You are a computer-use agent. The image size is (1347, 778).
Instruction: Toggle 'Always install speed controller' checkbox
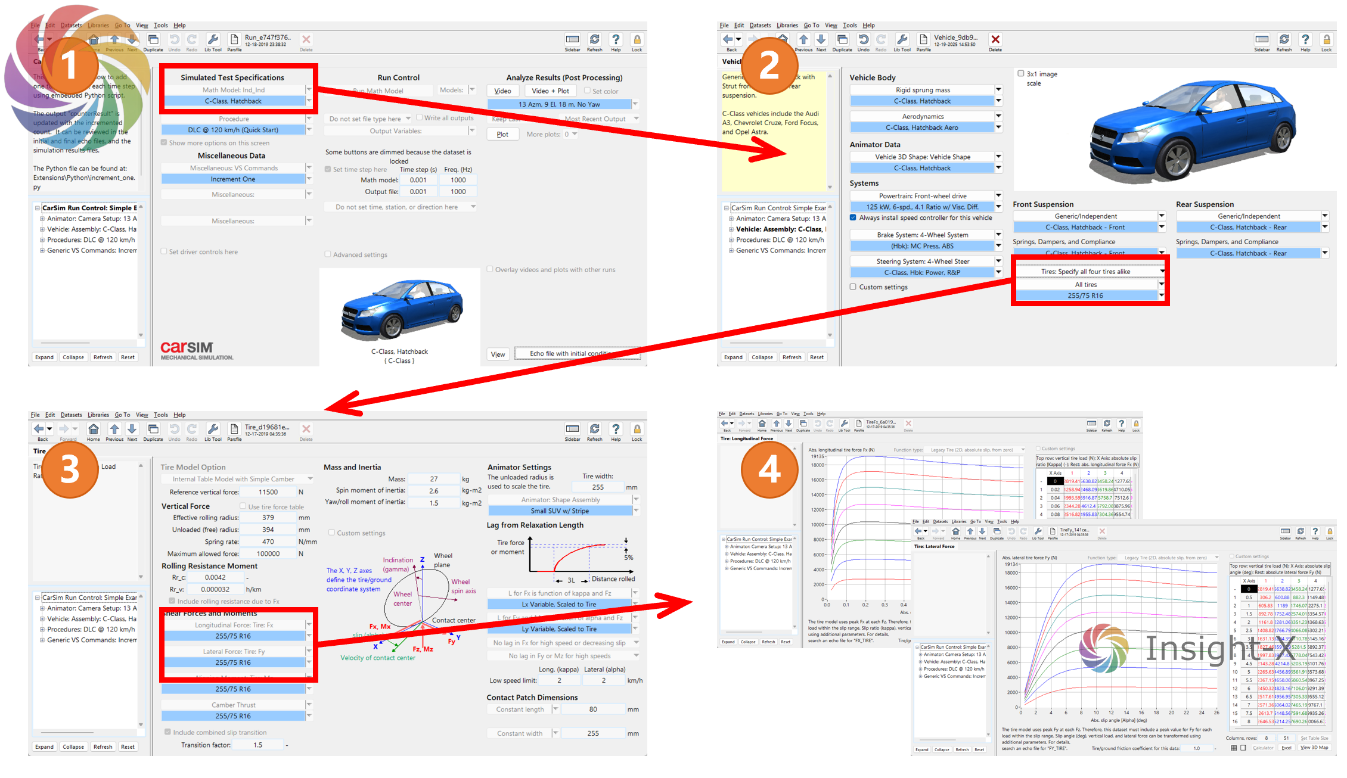(853, 217)
